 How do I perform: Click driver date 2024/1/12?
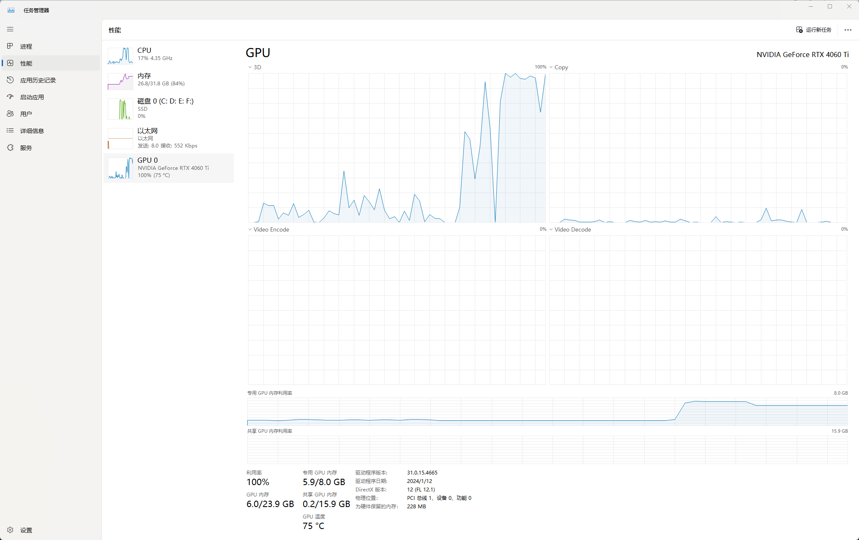coord(419,481)
